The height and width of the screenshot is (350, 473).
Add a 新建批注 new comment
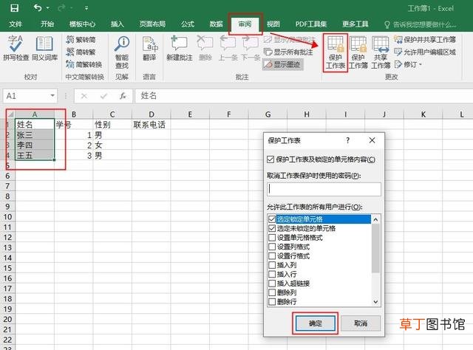[180, 48]
